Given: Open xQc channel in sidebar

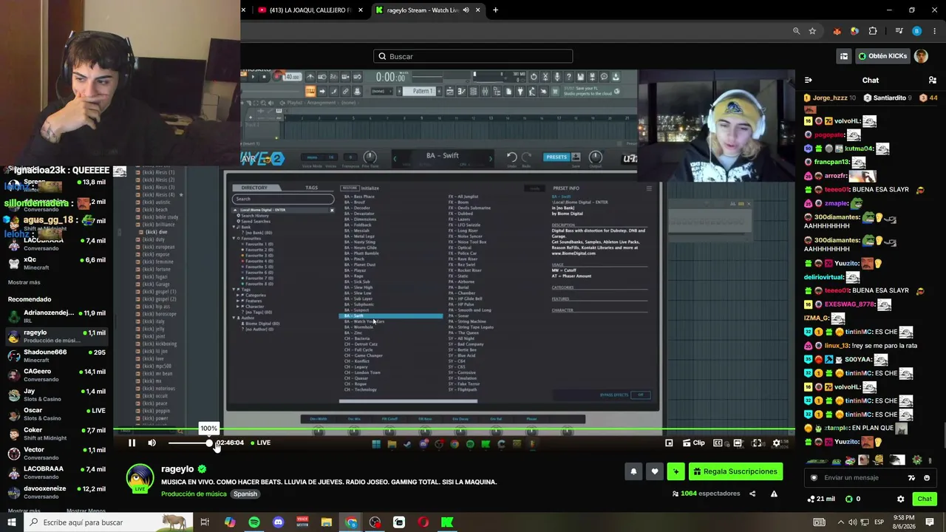Looking at the screenshot, I should 56,263.
